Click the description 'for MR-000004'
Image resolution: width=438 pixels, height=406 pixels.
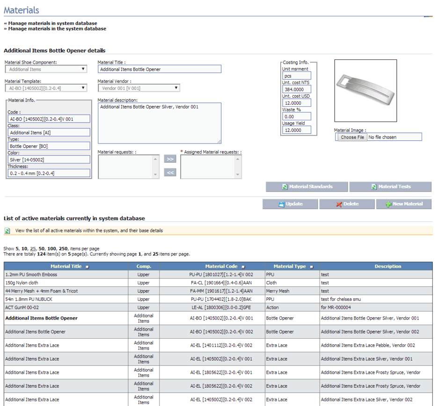336,307
